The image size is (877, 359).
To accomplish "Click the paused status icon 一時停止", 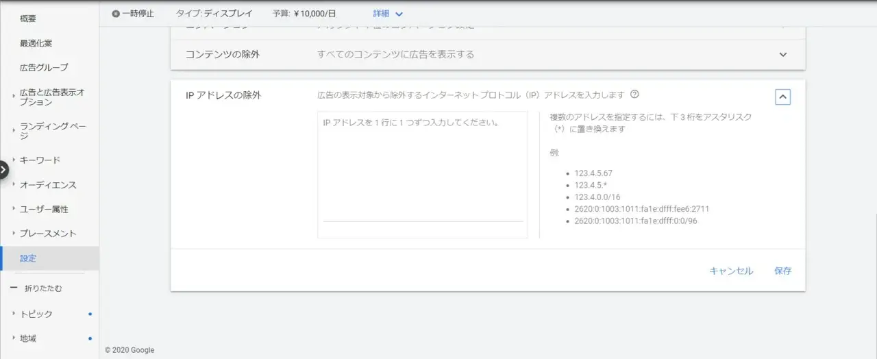I will [x=116, y=14].
